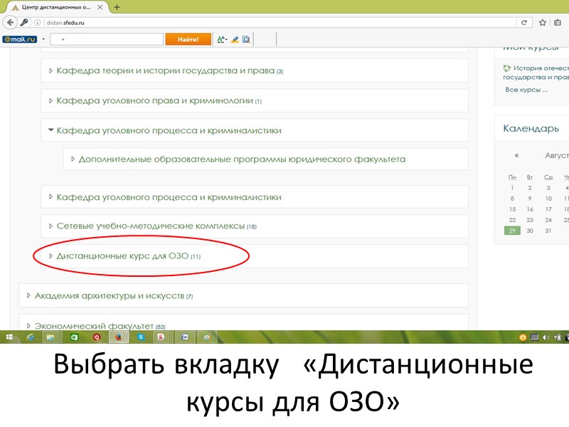The width and height of the screenshot is (569, 427).
Task: Expand Кафедра уголовного права и криминологии
Action: 50,100
